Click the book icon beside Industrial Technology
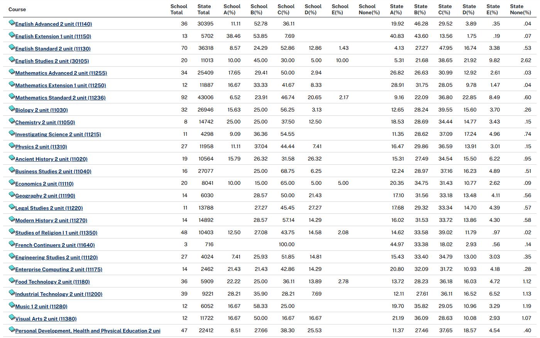This screenshot has width=540, height=338. click(12, 293)
